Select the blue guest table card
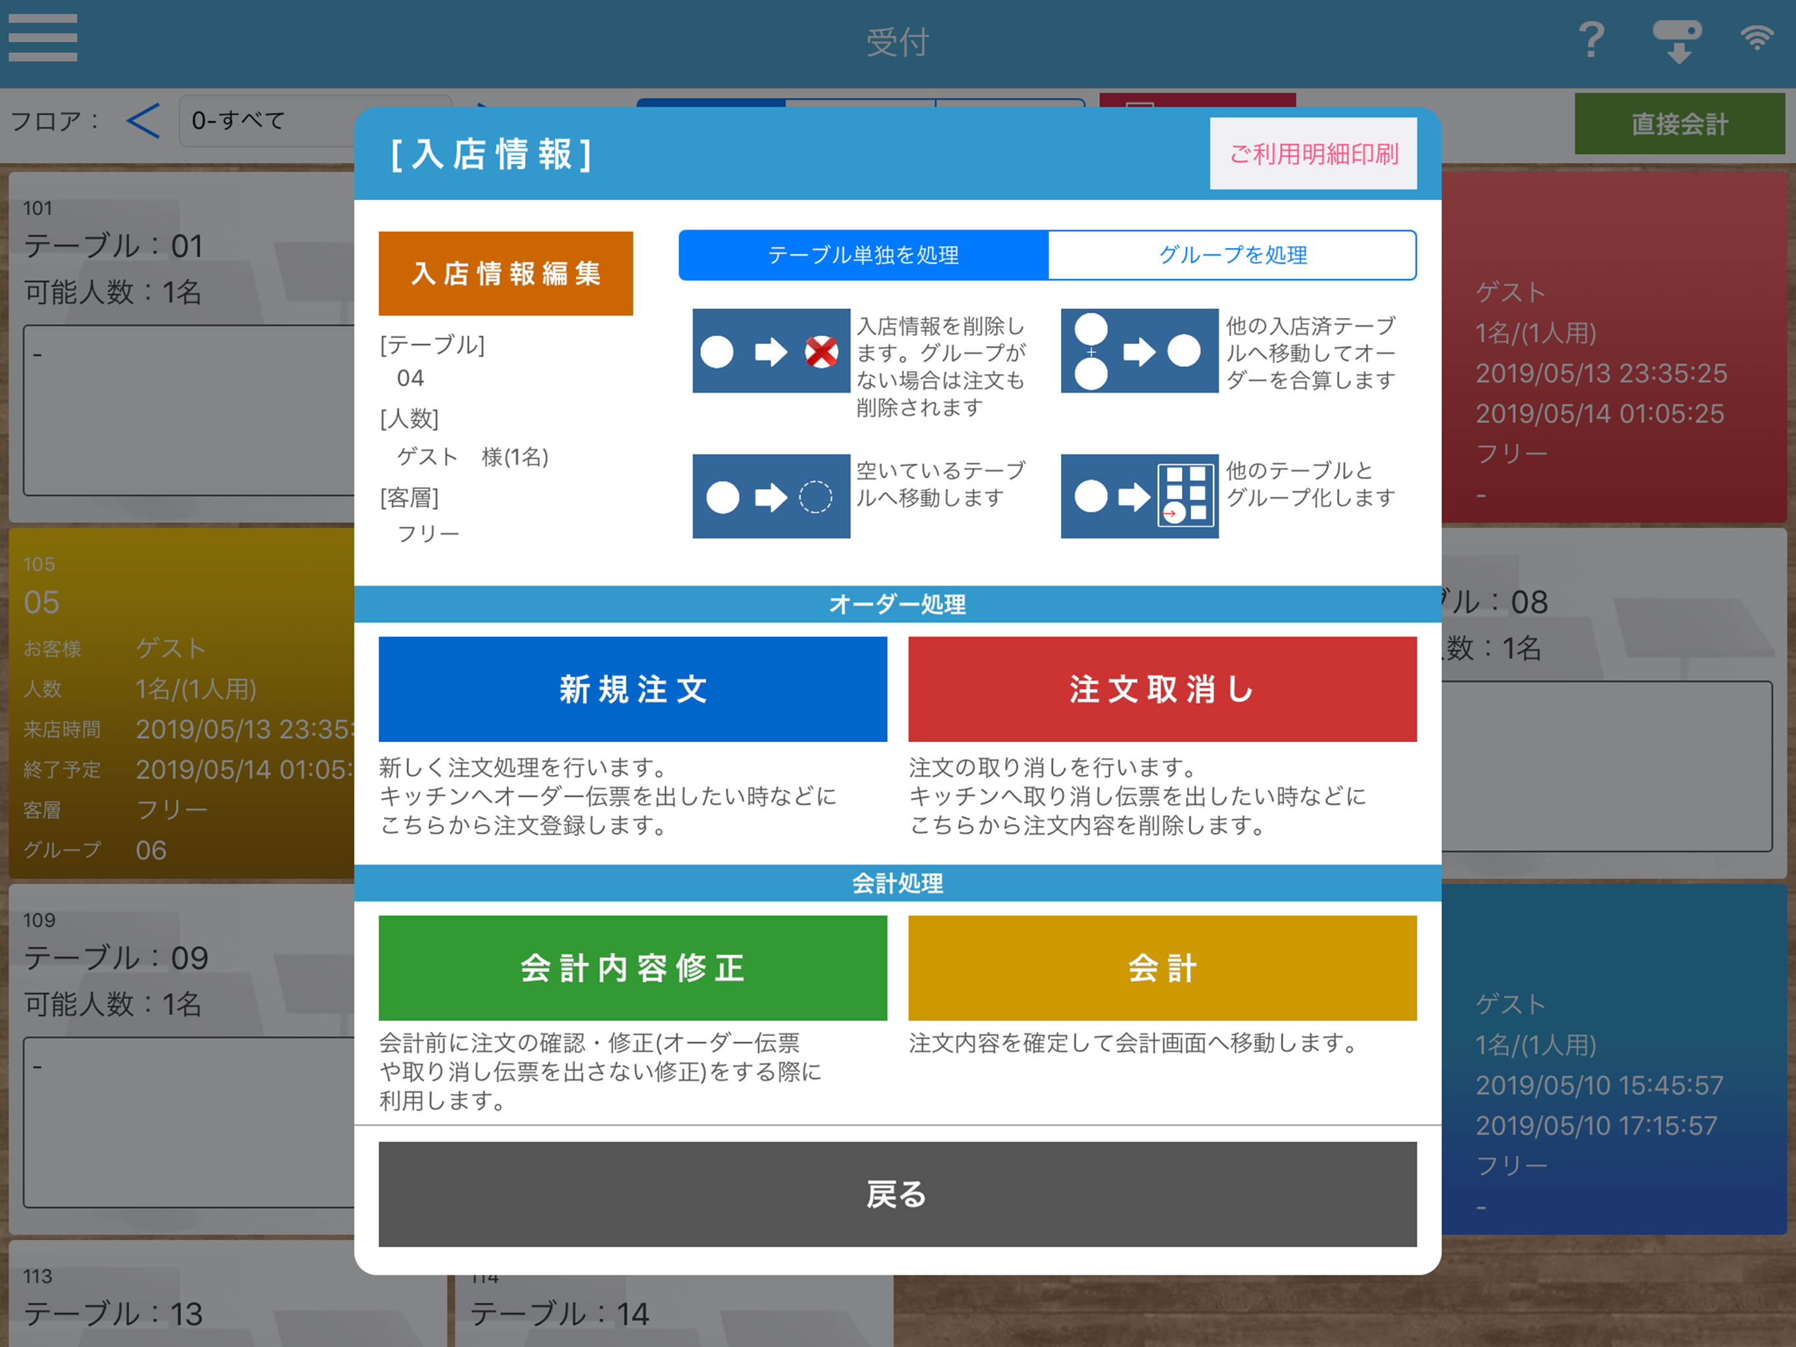The height and width of the screenshot is (1347, 1796). (1614, 1058)
